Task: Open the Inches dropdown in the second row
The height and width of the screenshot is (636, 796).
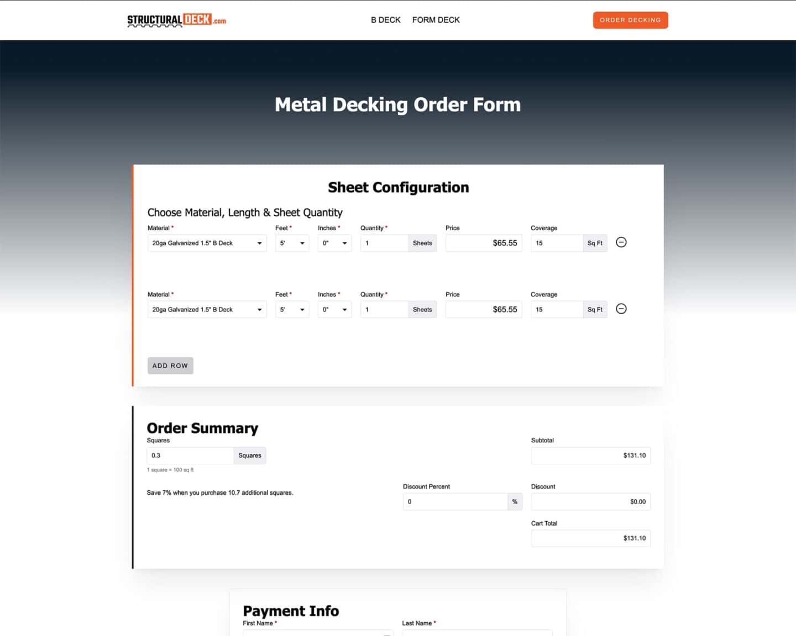Action: click(334, 309)
